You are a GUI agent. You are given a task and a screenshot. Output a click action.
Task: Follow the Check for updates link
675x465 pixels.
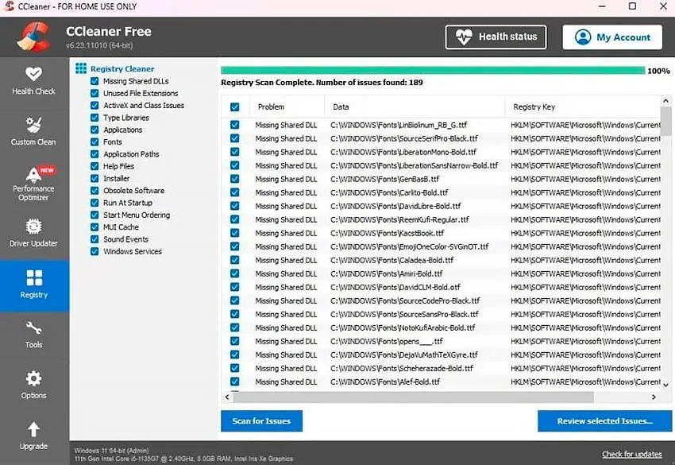pos(632,454)
